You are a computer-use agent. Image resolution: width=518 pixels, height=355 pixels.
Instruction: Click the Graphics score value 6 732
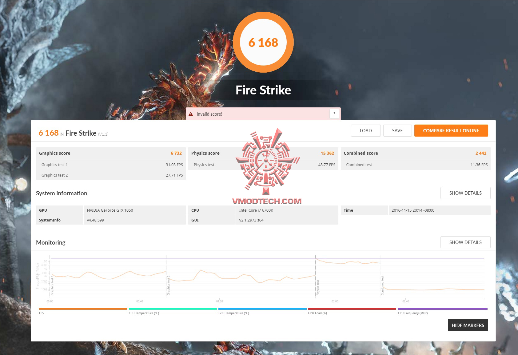(x=176, y=153)
